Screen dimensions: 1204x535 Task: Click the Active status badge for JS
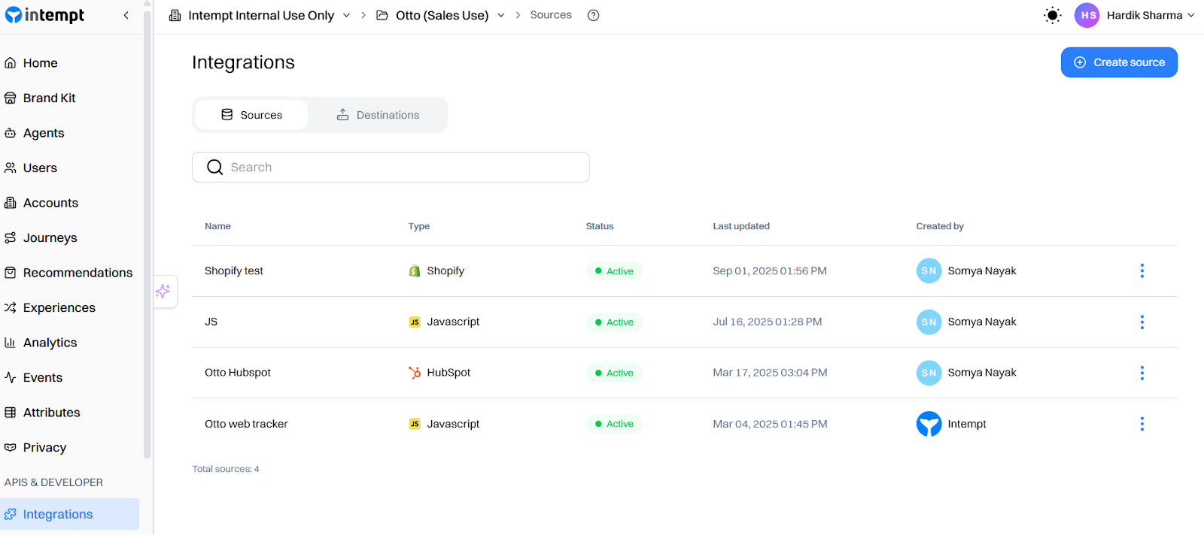(x=614, y=322)
